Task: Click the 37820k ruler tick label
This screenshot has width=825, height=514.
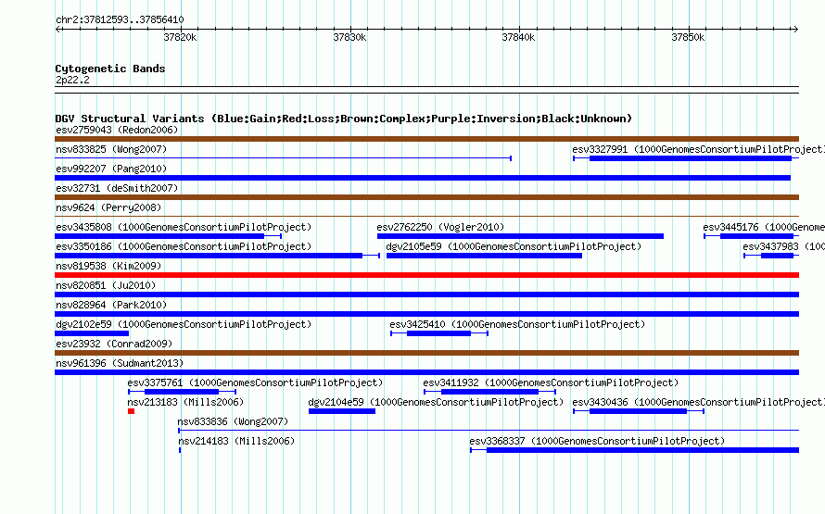Action: pos(180,37)
